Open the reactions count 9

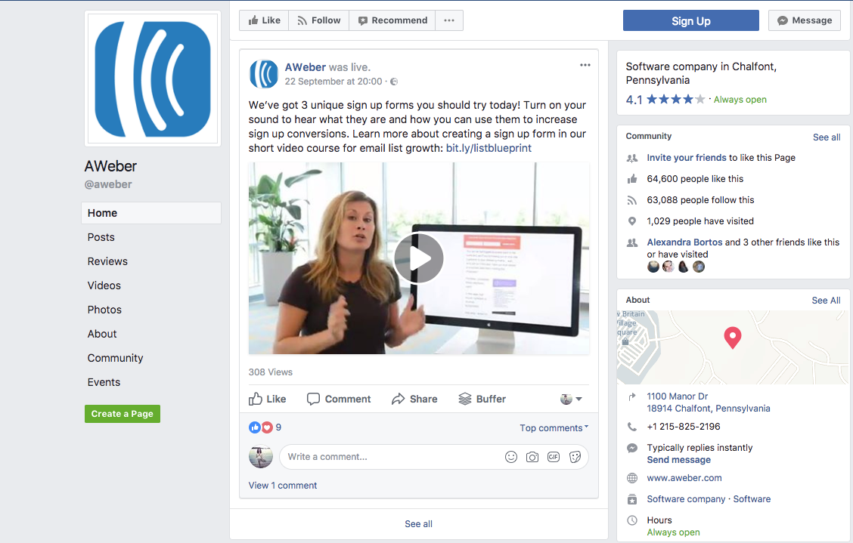coord(278,427)
